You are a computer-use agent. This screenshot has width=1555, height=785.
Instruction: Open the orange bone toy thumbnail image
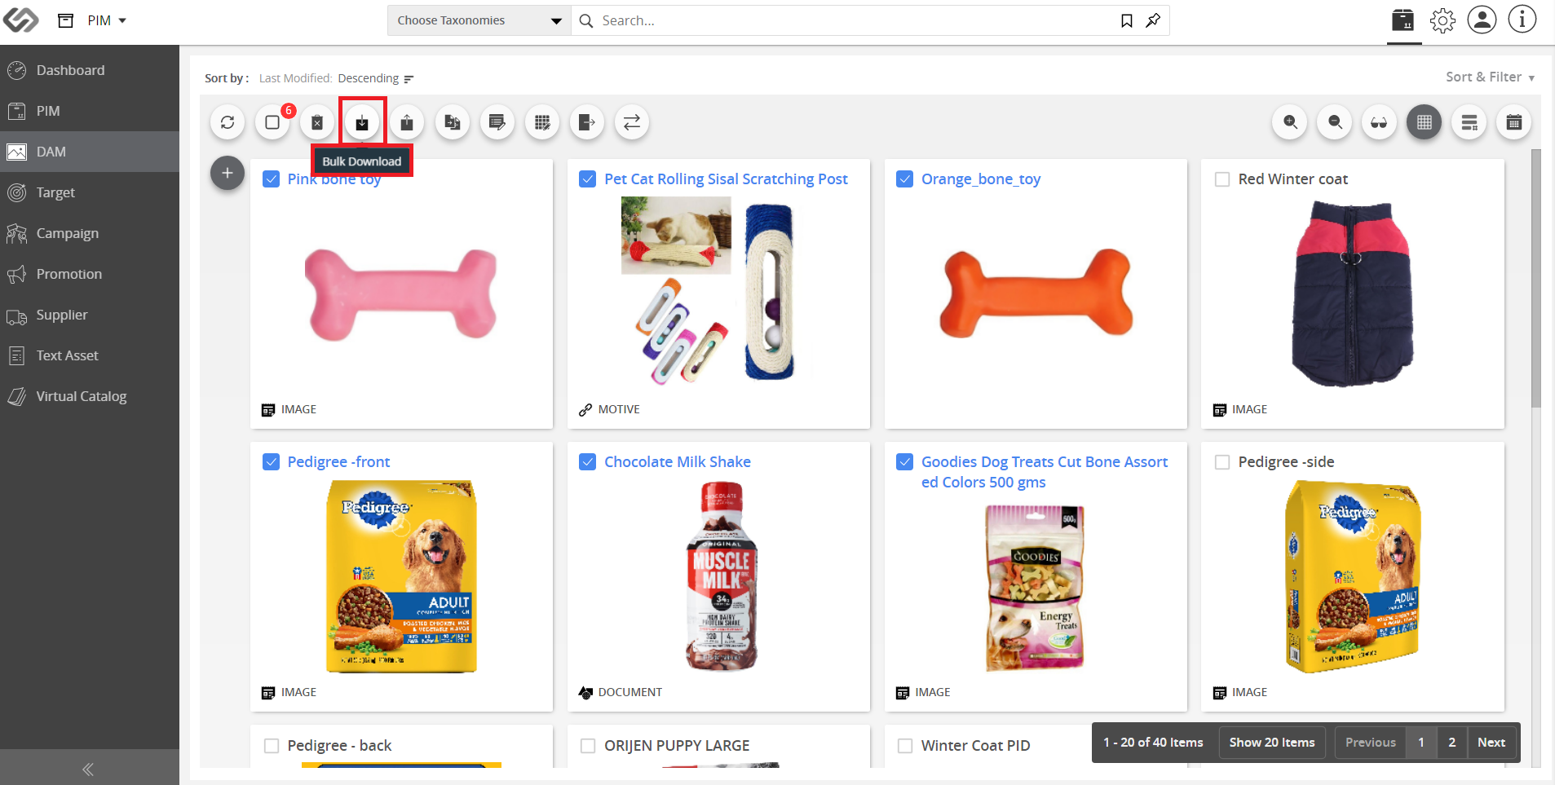1036,293
